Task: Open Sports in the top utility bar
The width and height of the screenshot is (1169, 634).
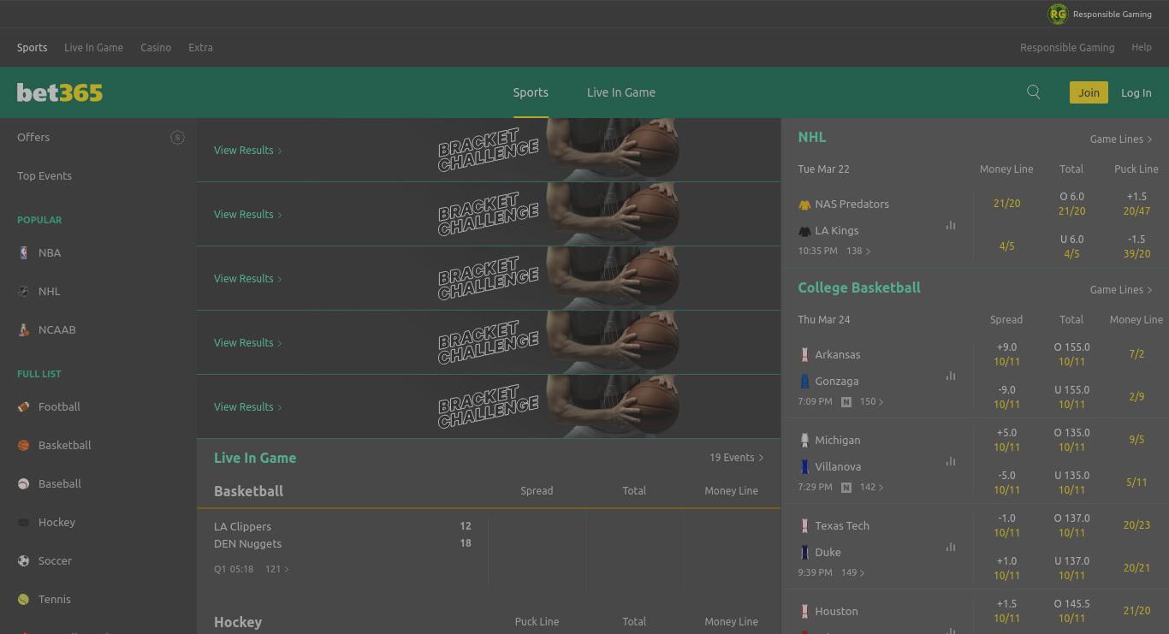Action: 32,48
